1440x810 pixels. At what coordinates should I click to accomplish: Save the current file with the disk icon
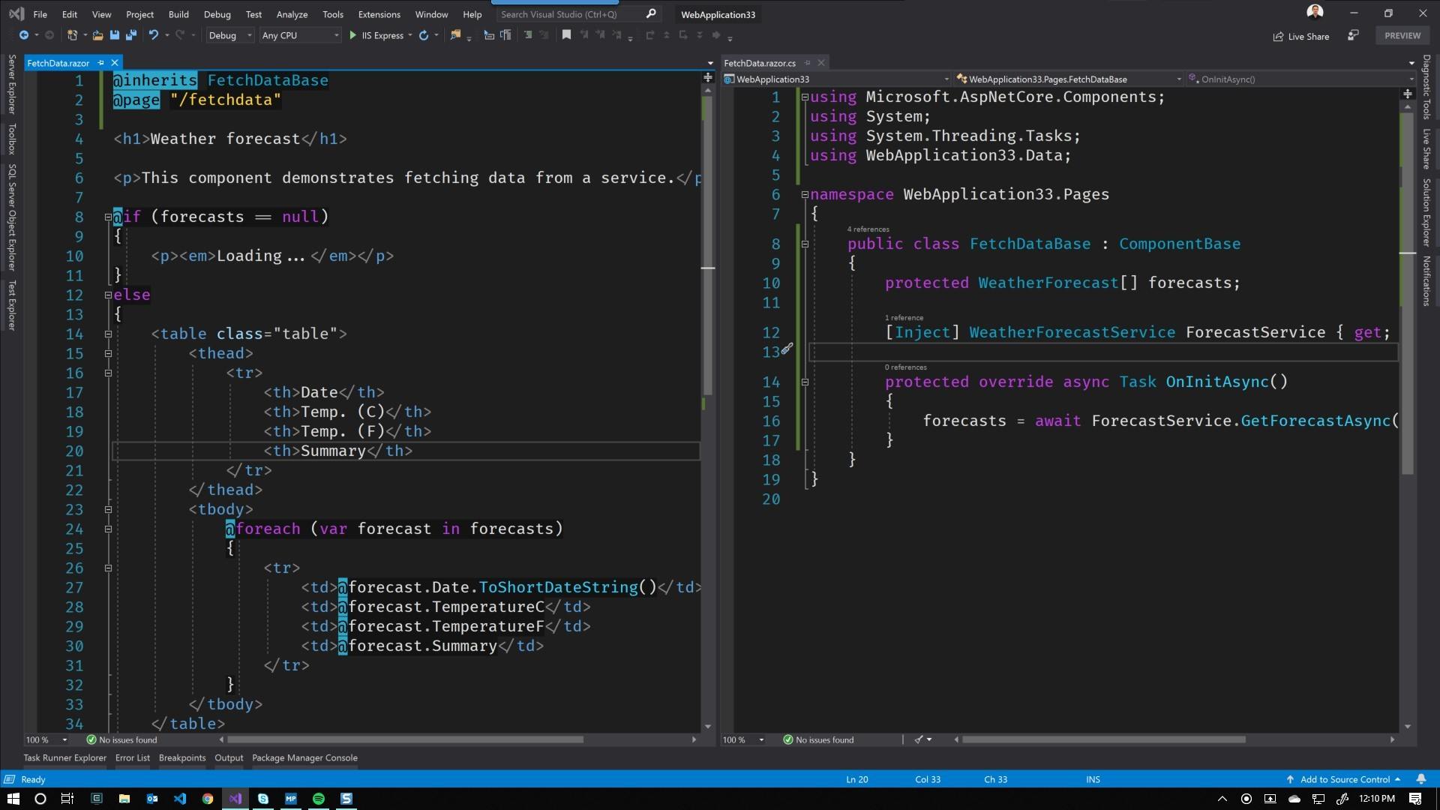click(x=115, y=35)
